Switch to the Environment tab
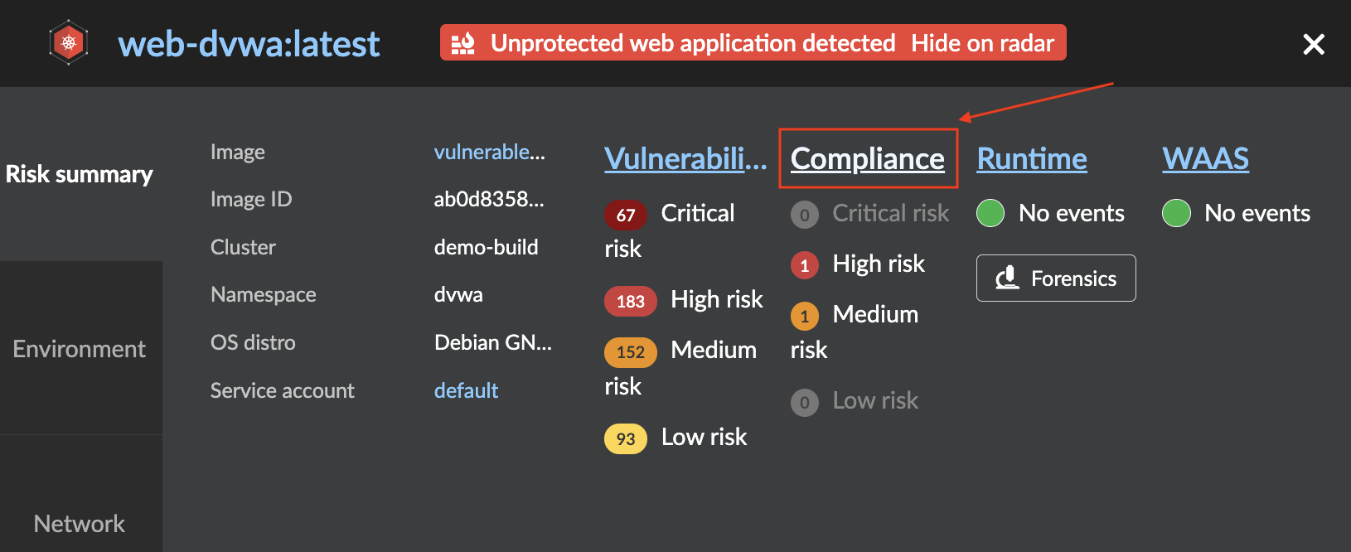Viewport: 1351px width, 552px height. [80, 349]
